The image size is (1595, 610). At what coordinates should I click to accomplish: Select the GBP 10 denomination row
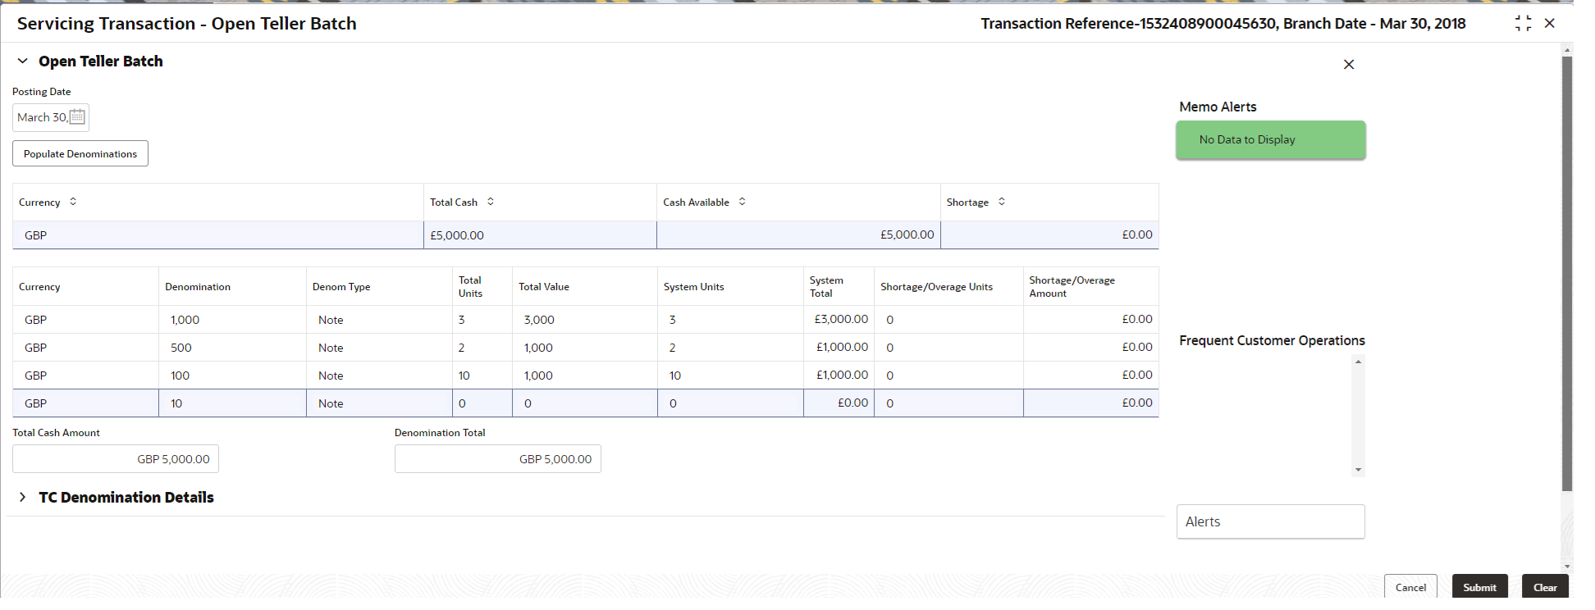pos(585,403)
